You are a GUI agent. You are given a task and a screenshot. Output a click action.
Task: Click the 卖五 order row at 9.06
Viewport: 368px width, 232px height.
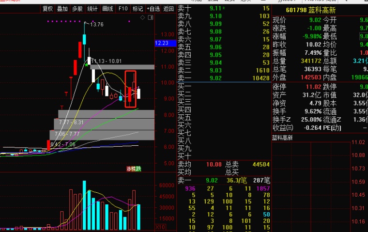click(224, 47)
